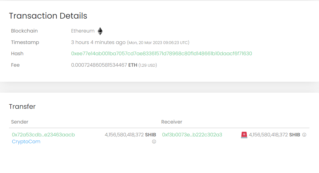Click the Transaction Details heading
This screenshot has height=173, width=319.
click(x=48, y=16)
